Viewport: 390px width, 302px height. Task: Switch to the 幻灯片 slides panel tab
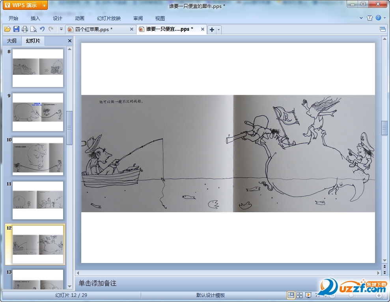pyautogui.click(x=33, y=41)
